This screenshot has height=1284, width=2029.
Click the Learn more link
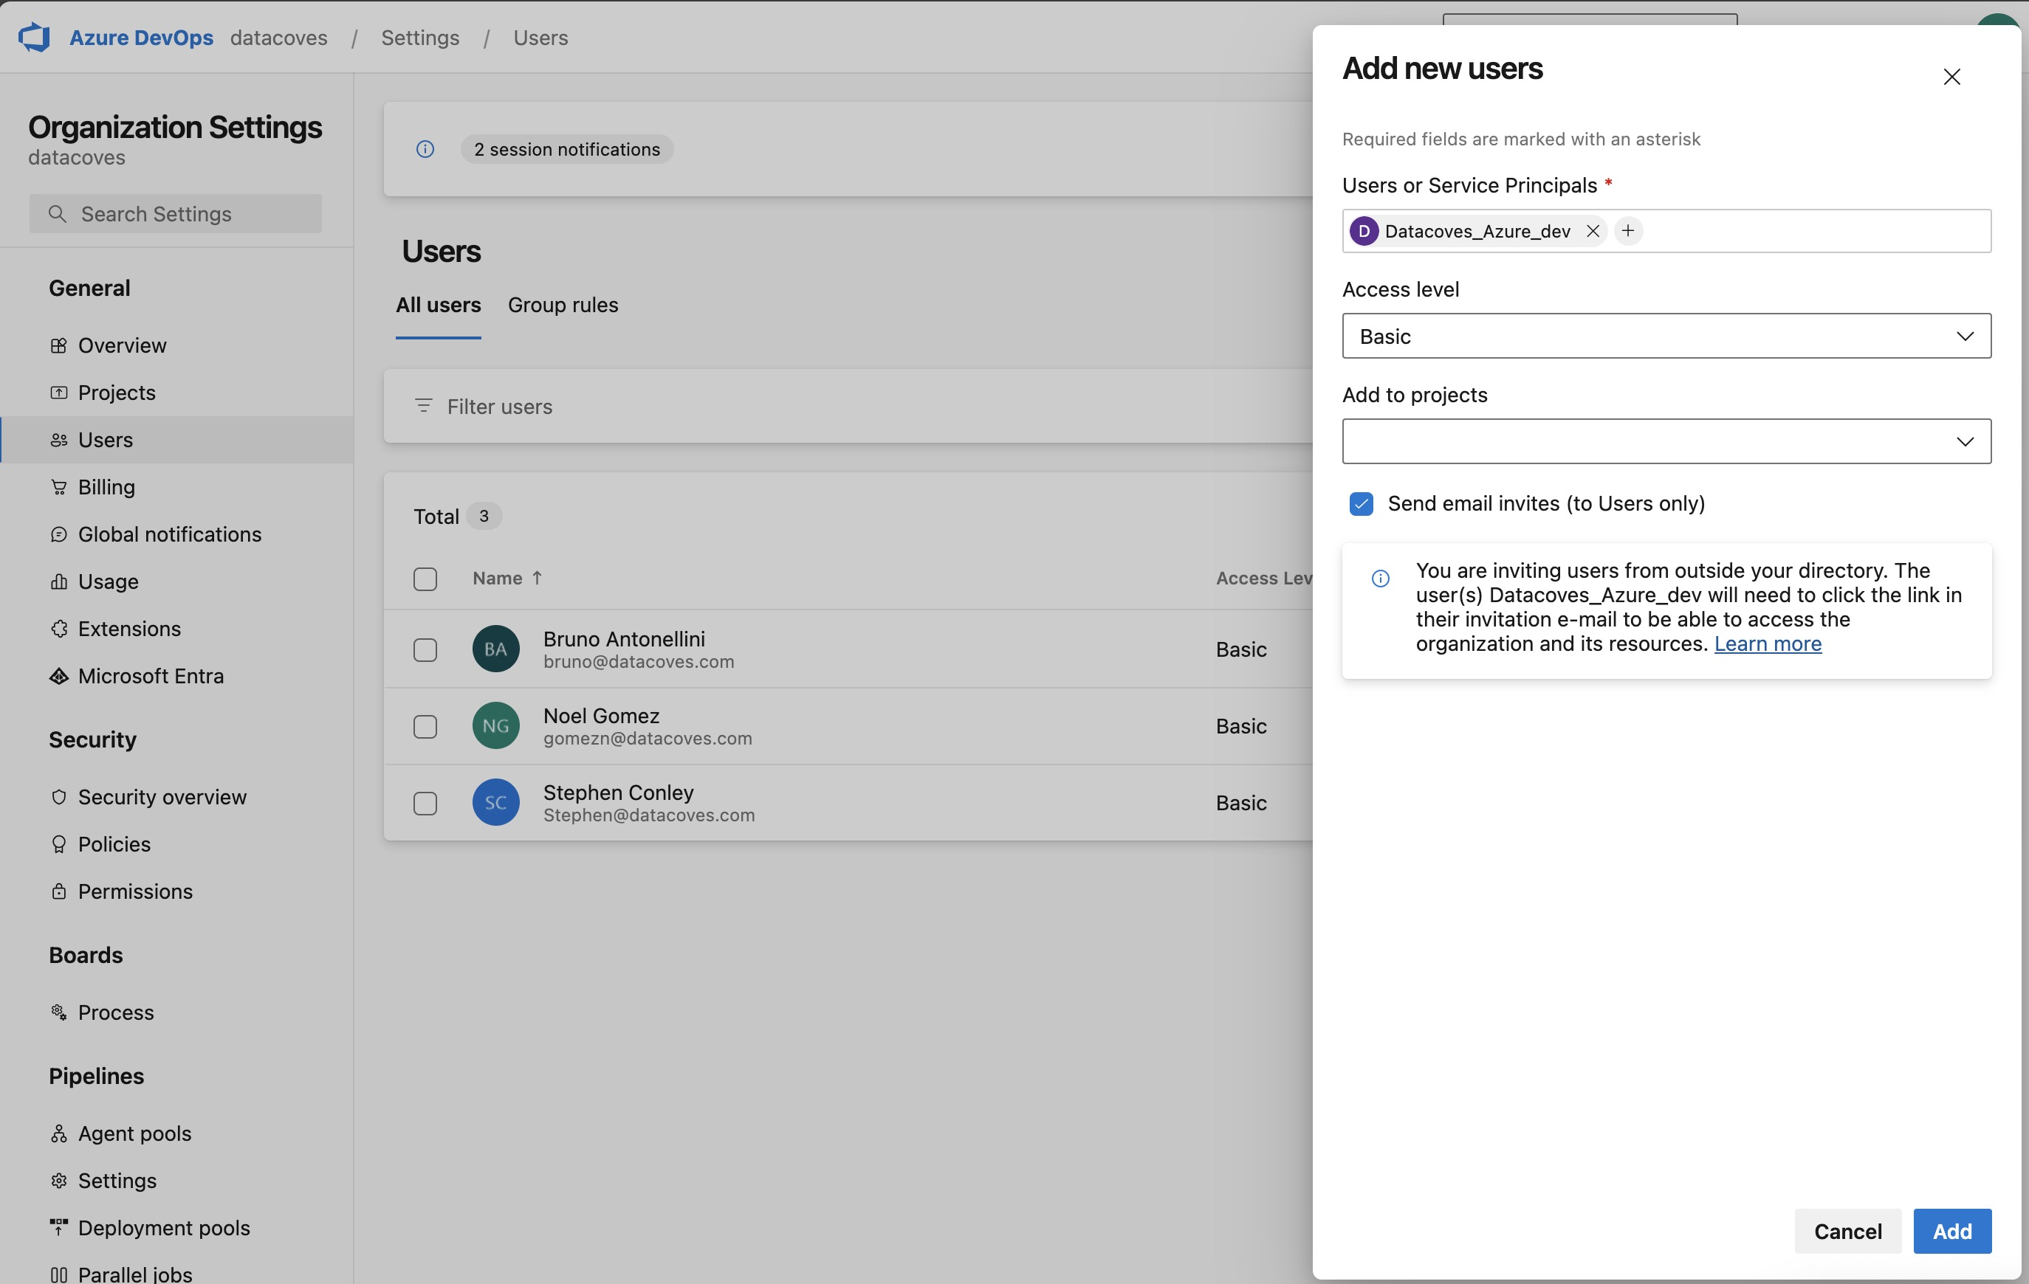(1768, 643)
